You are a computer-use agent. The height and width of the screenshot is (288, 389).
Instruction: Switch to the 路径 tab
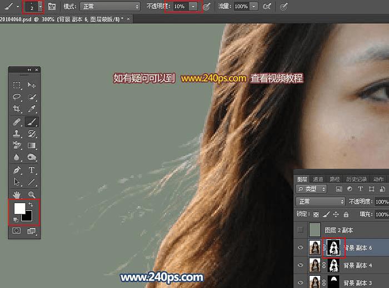(x=335, y=179)
